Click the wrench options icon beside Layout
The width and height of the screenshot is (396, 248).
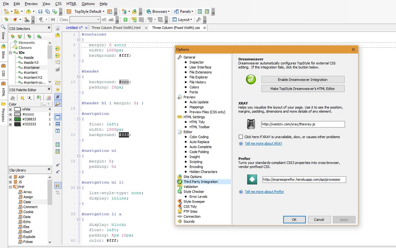[199, 20]
